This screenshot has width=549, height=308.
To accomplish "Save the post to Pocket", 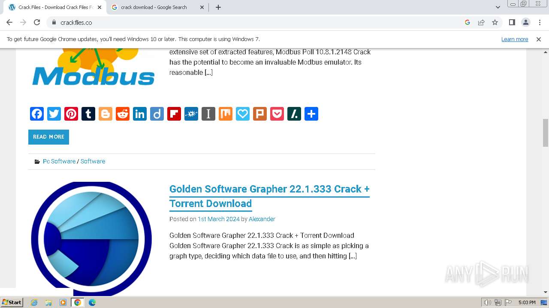I will [x=277, y=114].
